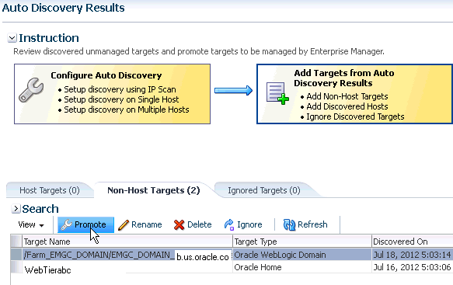Click the select-all corner header cell
The width and height of the screenshot is (453, 285).
[x=16, y=242]
